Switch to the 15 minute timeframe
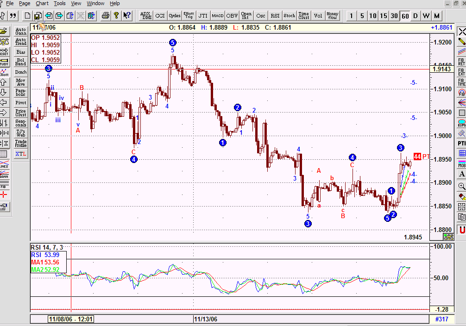The image size is (466, 326). (384, 16)
